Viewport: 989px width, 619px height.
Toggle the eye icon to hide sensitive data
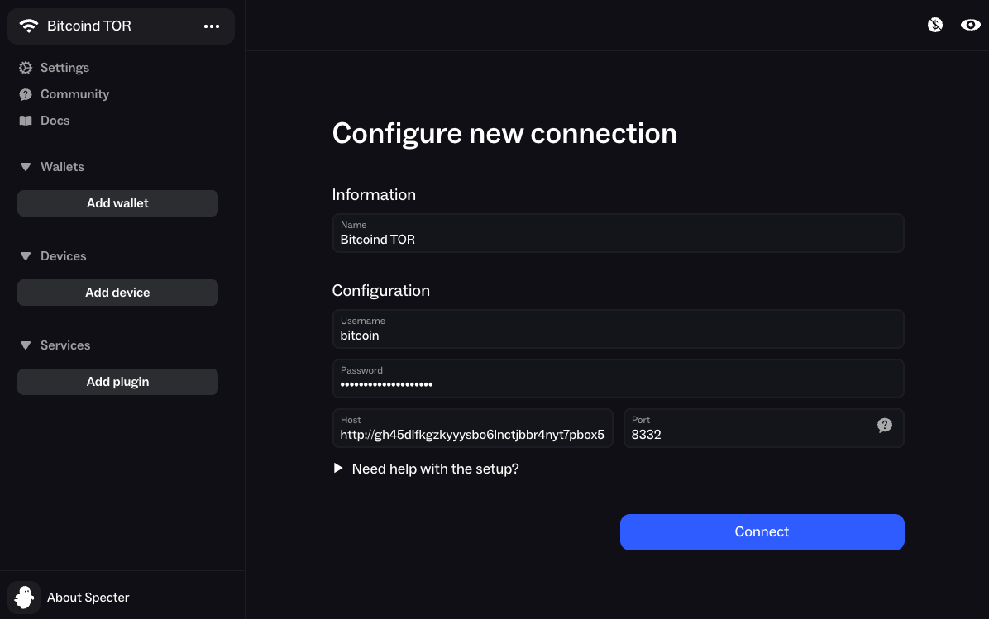[x=970, y=25]
